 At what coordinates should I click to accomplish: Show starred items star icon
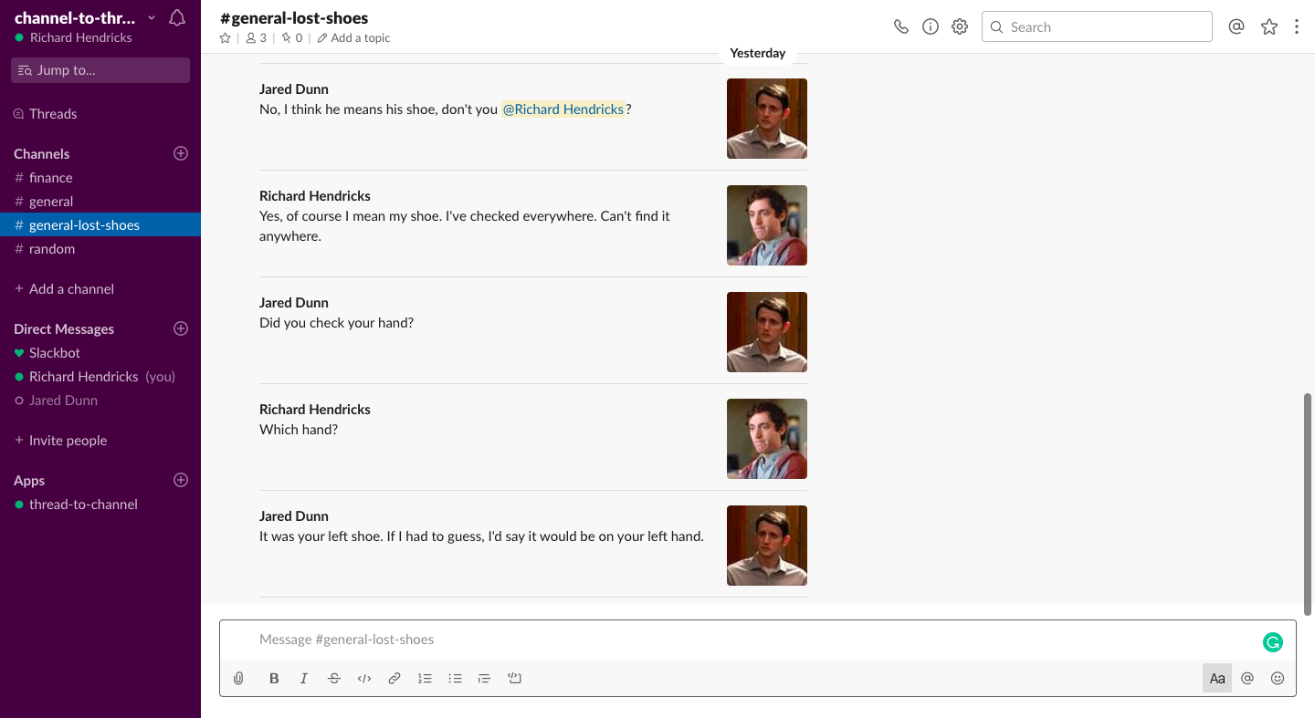[1269, 26]
